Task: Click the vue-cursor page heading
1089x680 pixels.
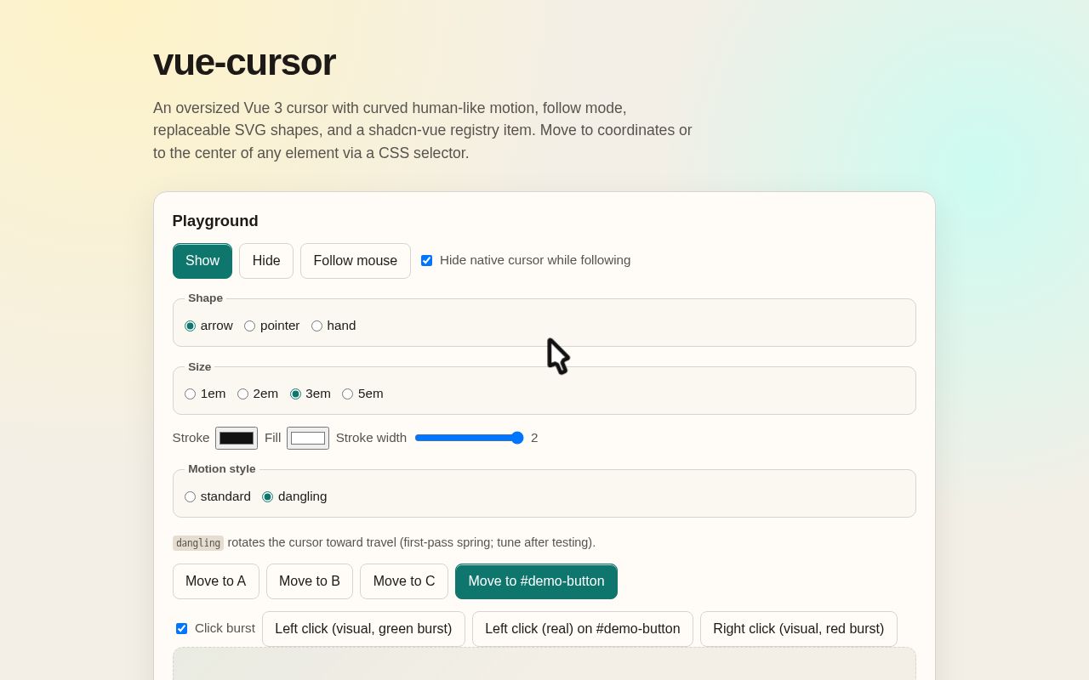Action: click(244, 62)
